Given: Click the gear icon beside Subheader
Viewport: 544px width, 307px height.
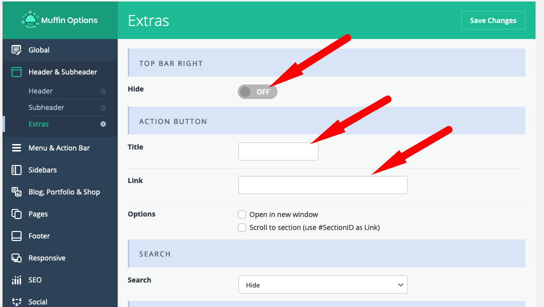Looking at the screenshot, I should [103, 107].
